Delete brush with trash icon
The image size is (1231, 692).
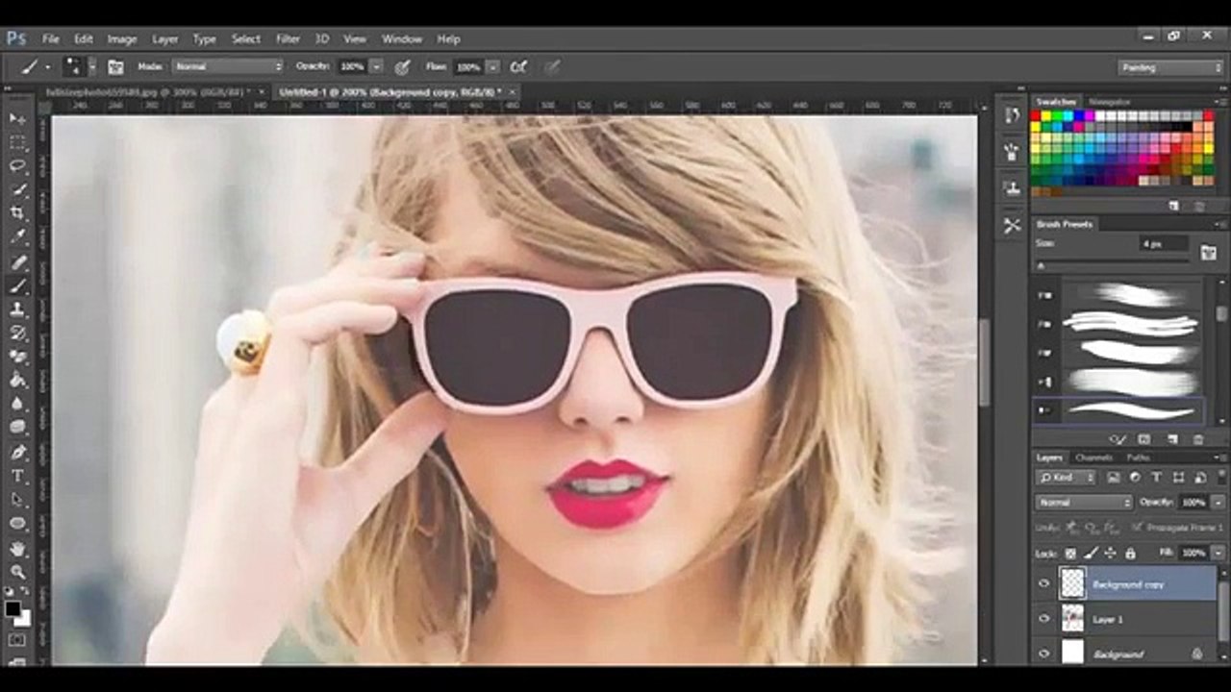point(1198,439)
